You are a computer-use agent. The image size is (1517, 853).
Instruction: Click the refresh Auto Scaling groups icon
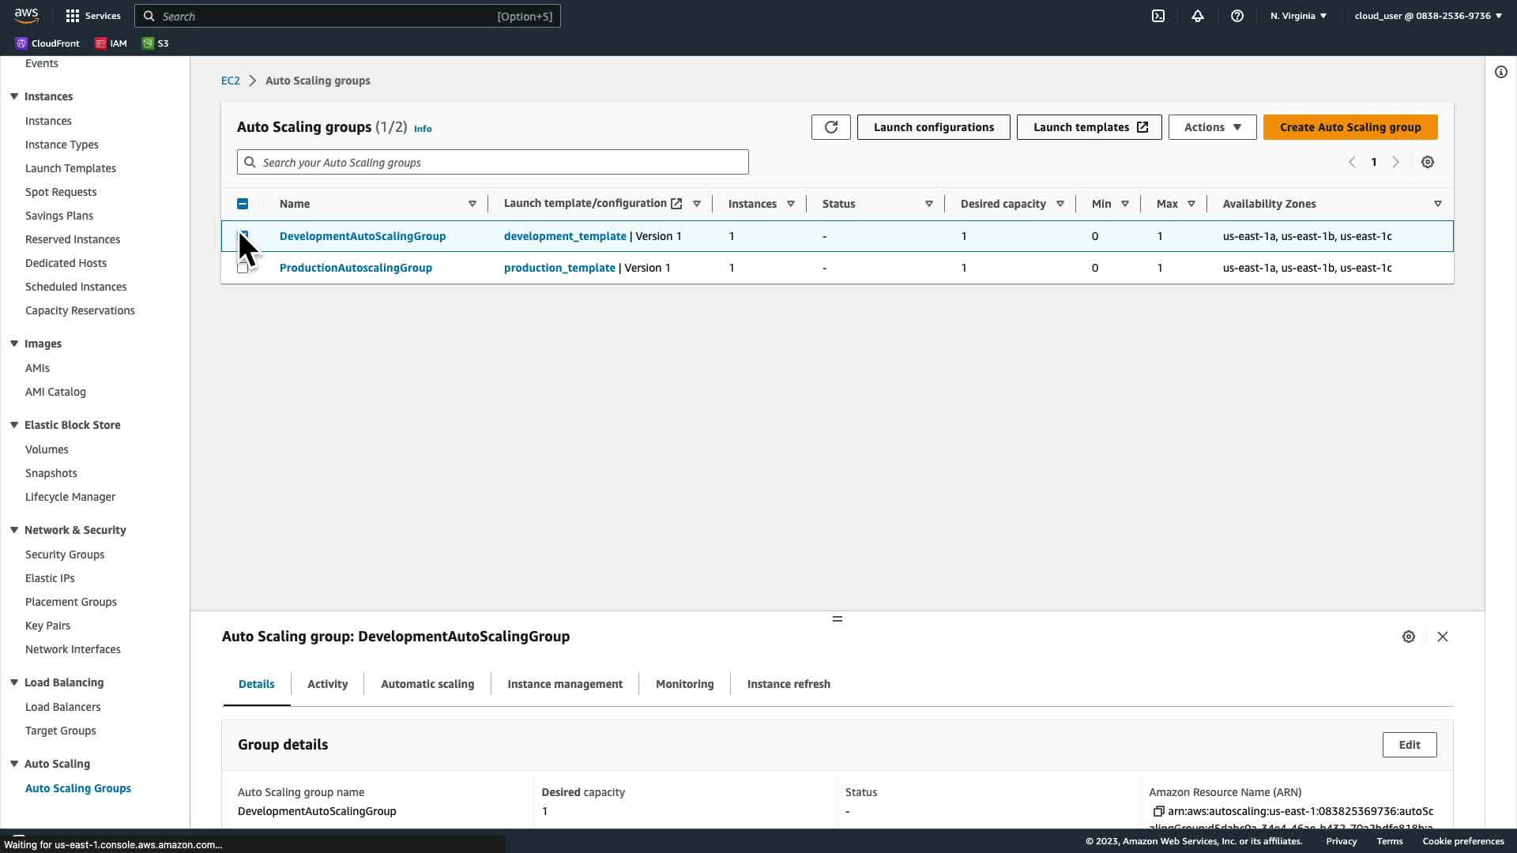[830, 127]
